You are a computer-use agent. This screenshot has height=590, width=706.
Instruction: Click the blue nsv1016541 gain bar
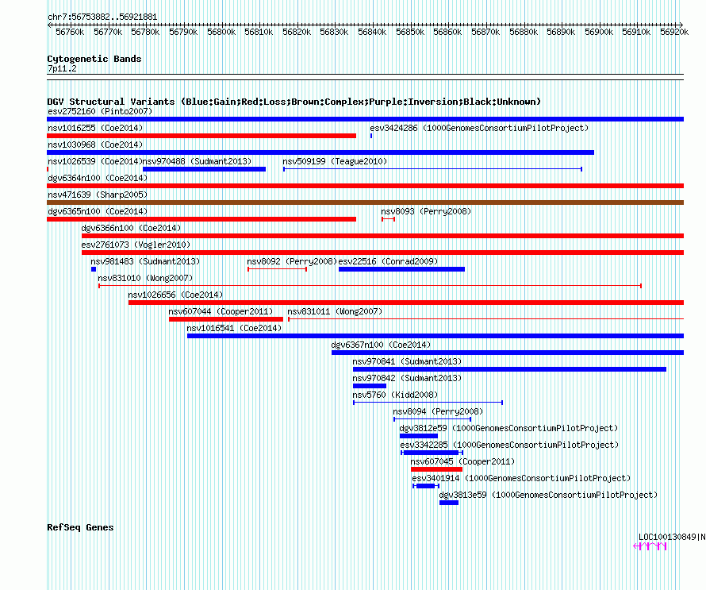tap(435, 336)
